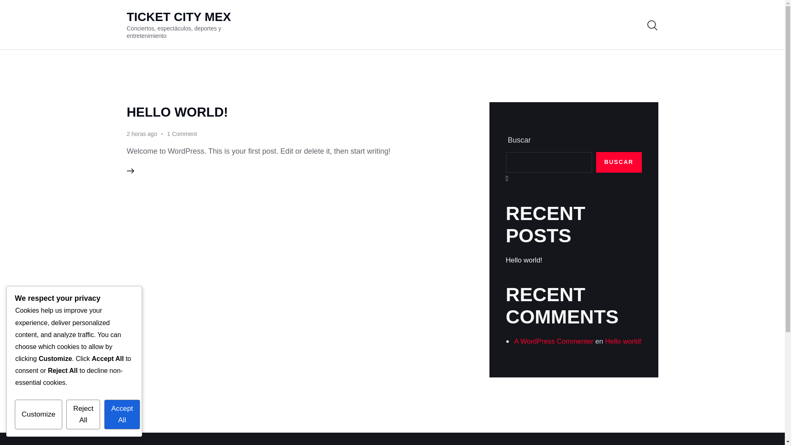This screenshot has height=445, width=791.
Task: Open the HELLO WORLD! post title
Action: [x=177, y=112]
